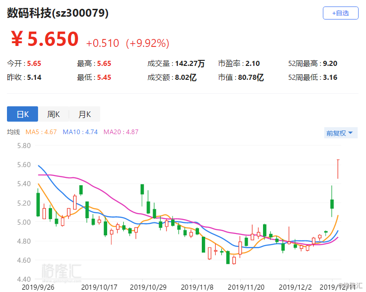This screenshot has width=366, height=292.
Task: Click the stock title 数码科技(sz300079)
Action: (x=58, y=13)
